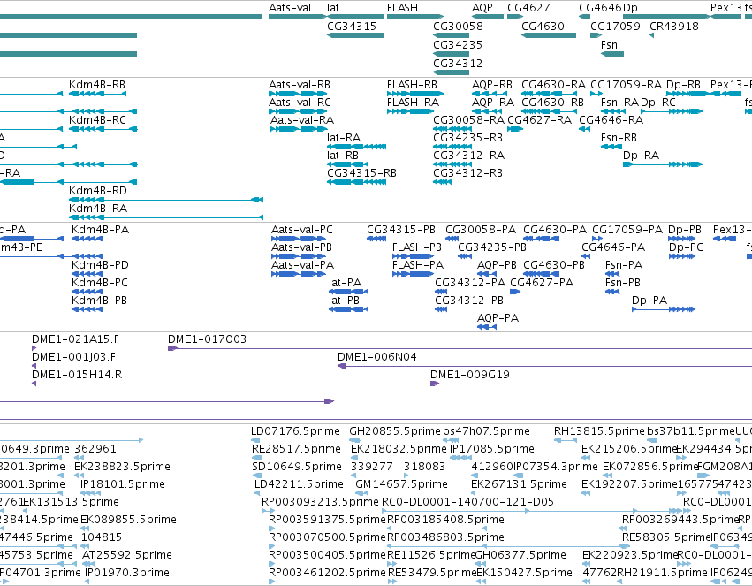
Task: Open the CG30058-RA transcript label
Action: (x=468, y=120)
